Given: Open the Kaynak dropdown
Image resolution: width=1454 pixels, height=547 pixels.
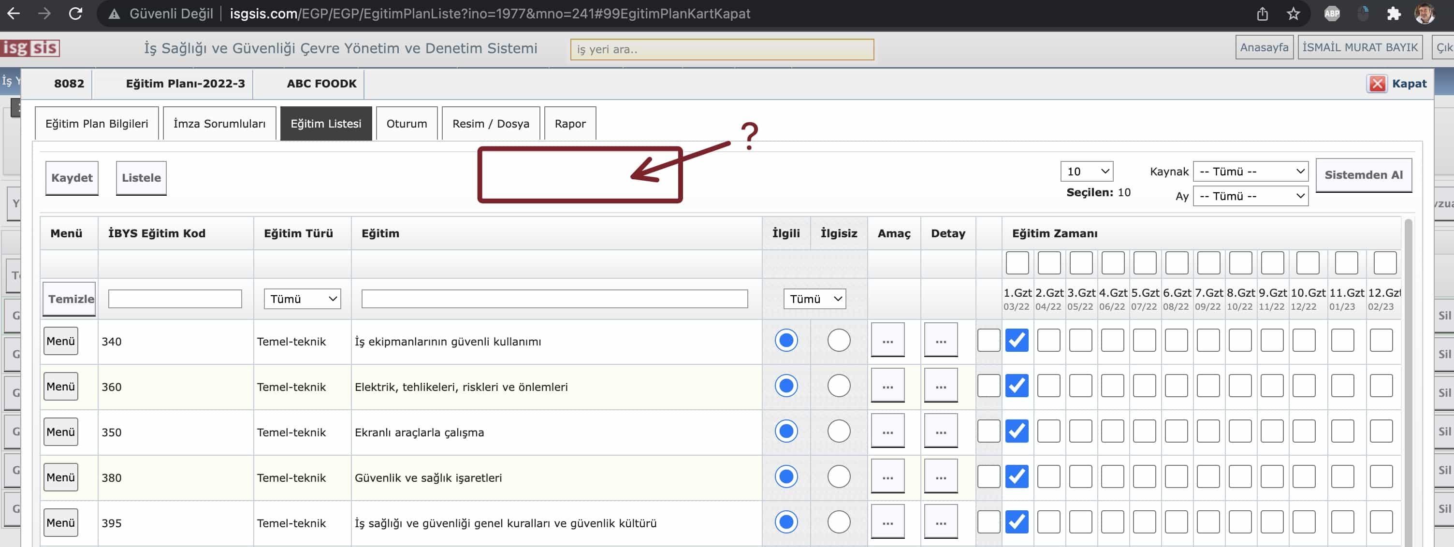Looking at the screenshot, I should [x=1250, y=172].
